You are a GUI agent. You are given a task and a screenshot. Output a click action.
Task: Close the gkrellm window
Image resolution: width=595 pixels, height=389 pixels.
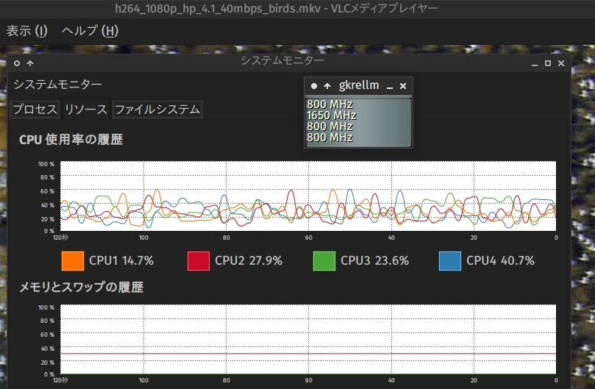point(403,86)
